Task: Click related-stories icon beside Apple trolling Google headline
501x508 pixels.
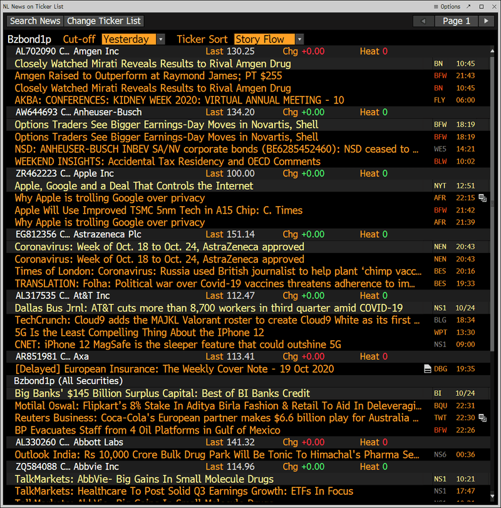Action: tap(482, 197)
